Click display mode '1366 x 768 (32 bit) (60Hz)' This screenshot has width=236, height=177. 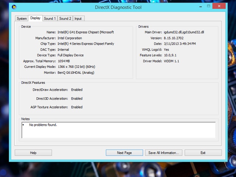tap(76, 67)
